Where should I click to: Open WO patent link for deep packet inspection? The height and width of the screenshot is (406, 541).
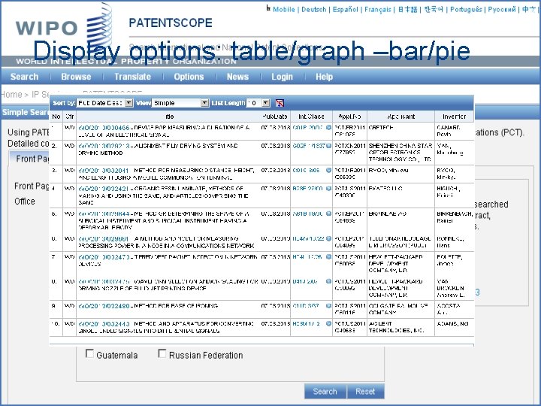(104, 257)
